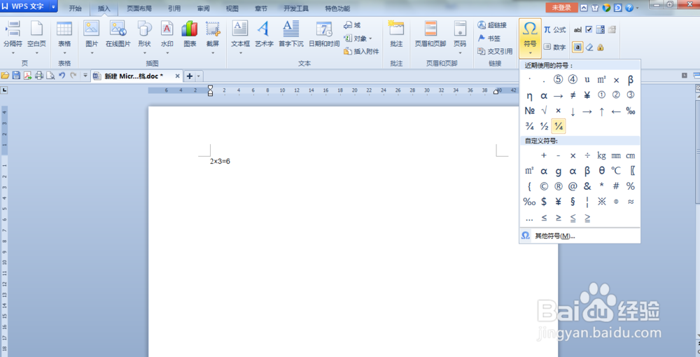Insert the not-equal ≠ symbol
The image size is (700, 357).
point(573,95)
